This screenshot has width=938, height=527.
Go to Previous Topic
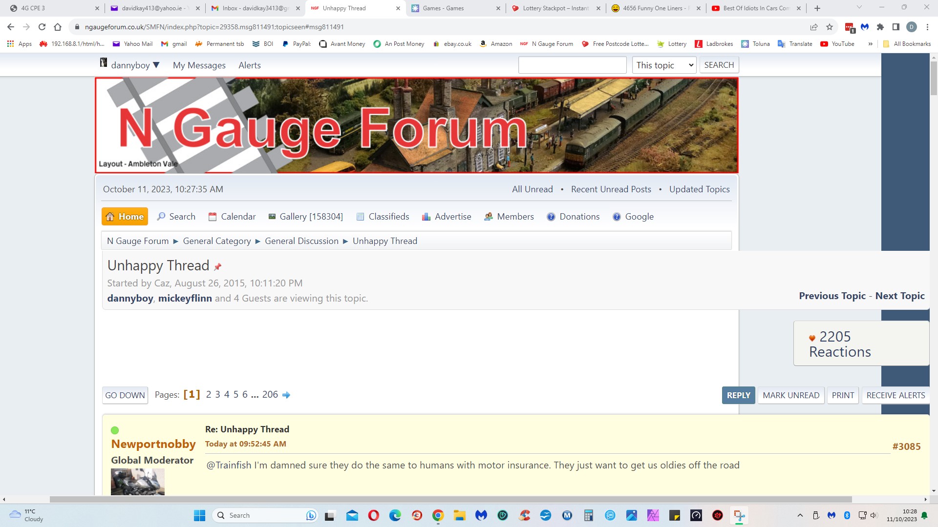[832, 296]
